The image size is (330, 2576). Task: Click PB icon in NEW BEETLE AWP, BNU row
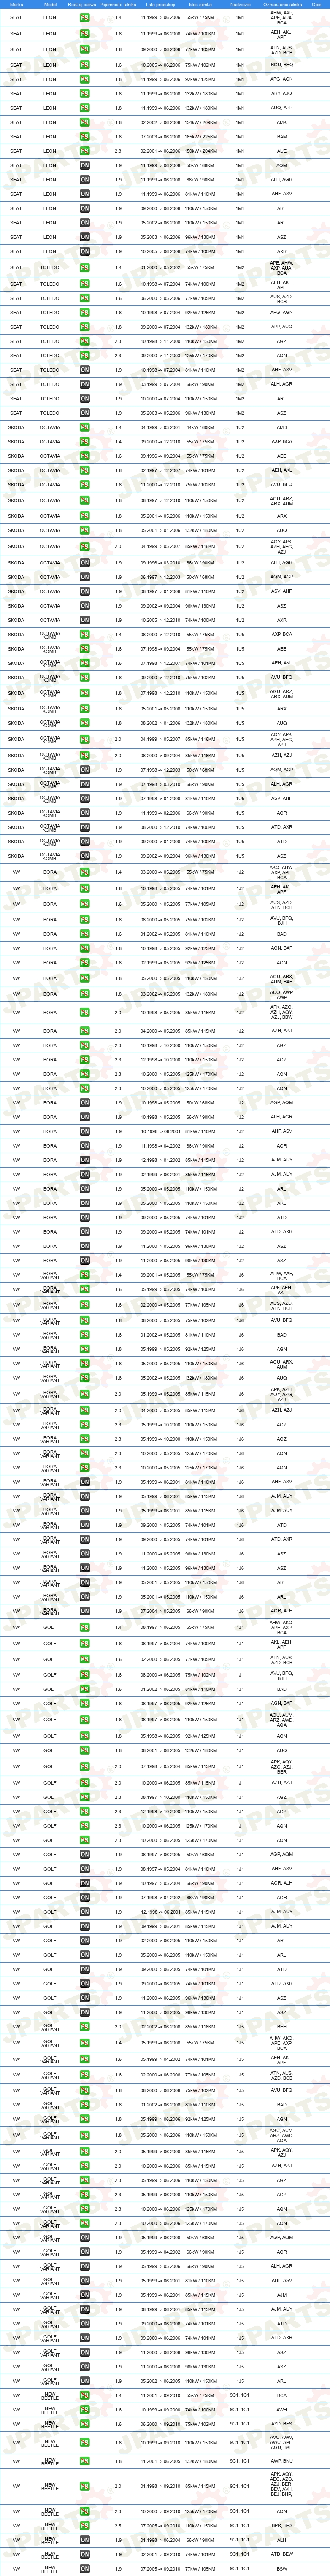tap(85, 2461)
